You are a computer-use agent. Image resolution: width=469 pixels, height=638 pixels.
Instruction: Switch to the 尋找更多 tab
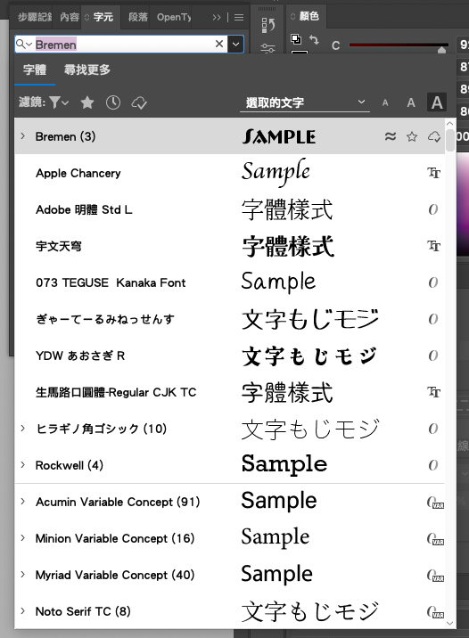[x=87, y=70]
